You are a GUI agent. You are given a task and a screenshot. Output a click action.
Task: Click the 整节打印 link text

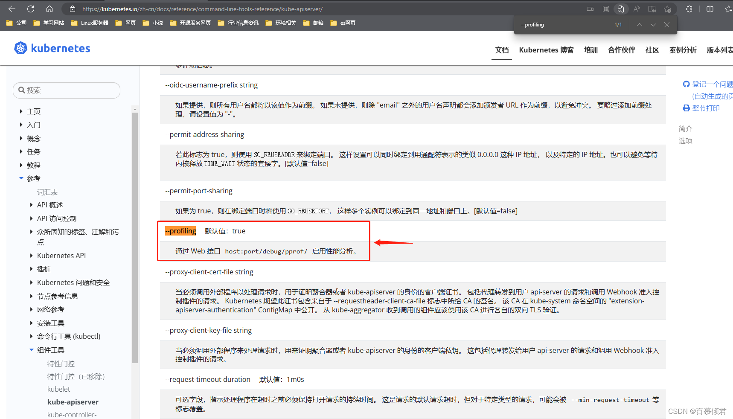pyautogui.click(x=706, y=108)
